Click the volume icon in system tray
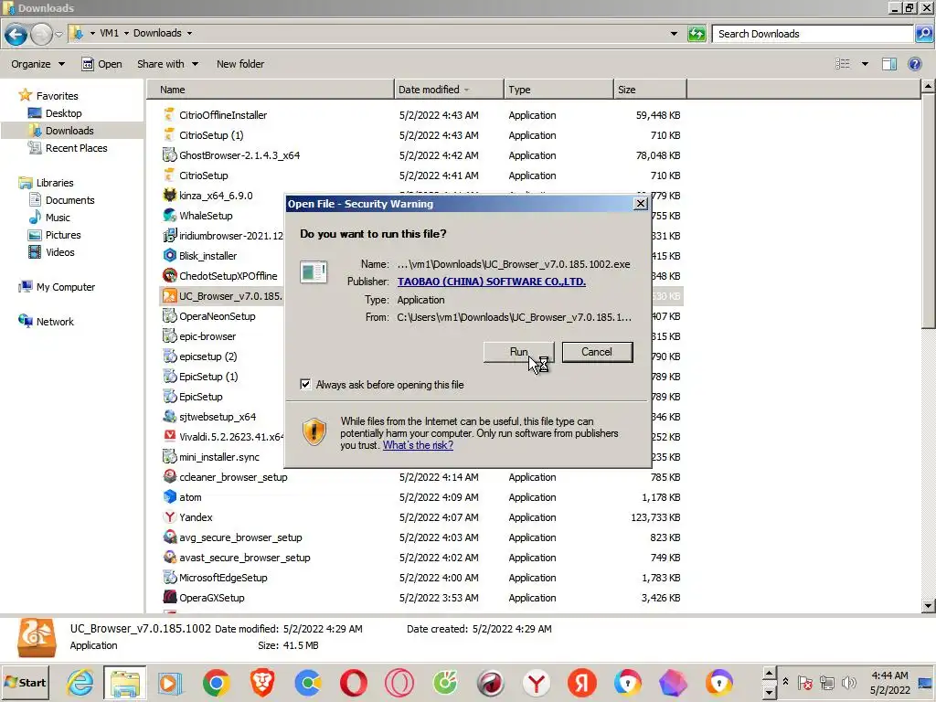This screenshot has height=702, width=936. coord(847,682)
